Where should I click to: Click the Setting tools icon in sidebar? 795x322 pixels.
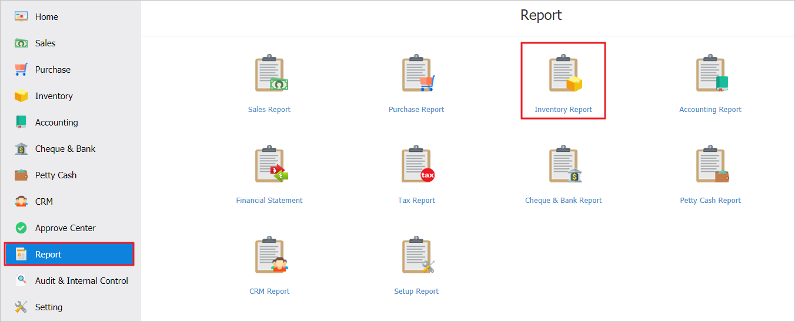tap(21, 307)
